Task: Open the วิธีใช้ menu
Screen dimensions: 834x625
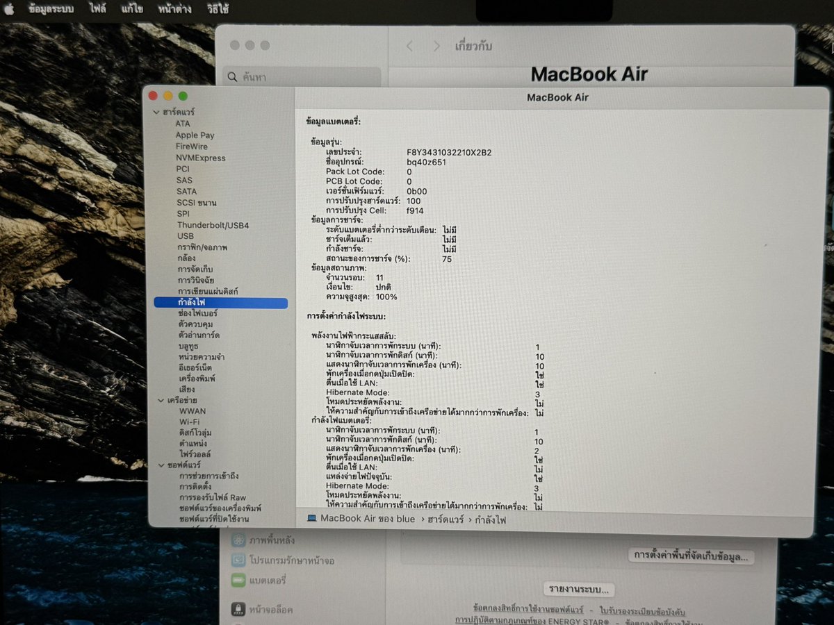Action: click(x=218, y=10)
